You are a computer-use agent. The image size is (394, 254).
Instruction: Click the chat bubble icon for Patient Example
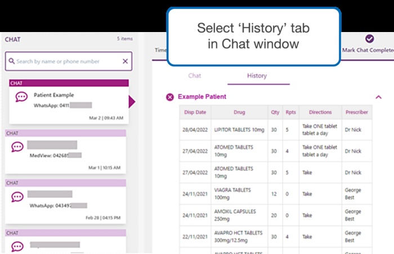(x=21, y=97)
